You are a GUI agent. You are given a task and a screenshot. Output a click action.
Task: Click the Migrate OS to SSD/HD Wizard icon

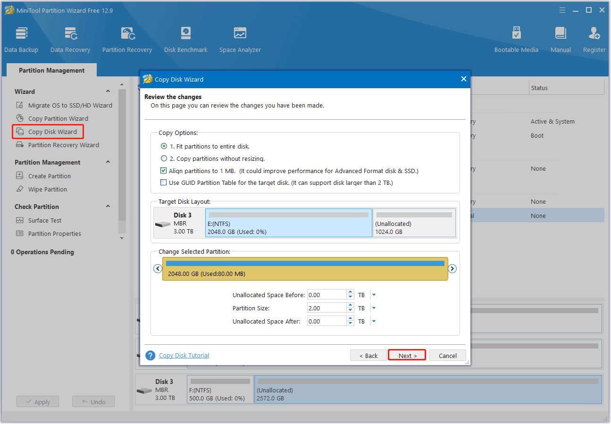(x=19, y=105)
